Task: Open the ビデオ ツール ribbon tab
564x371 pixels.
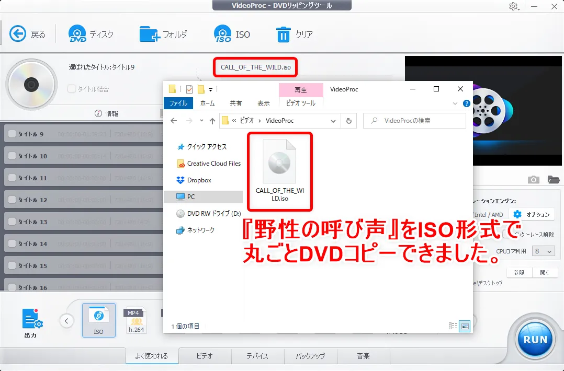Action: (x=301, y=103)
